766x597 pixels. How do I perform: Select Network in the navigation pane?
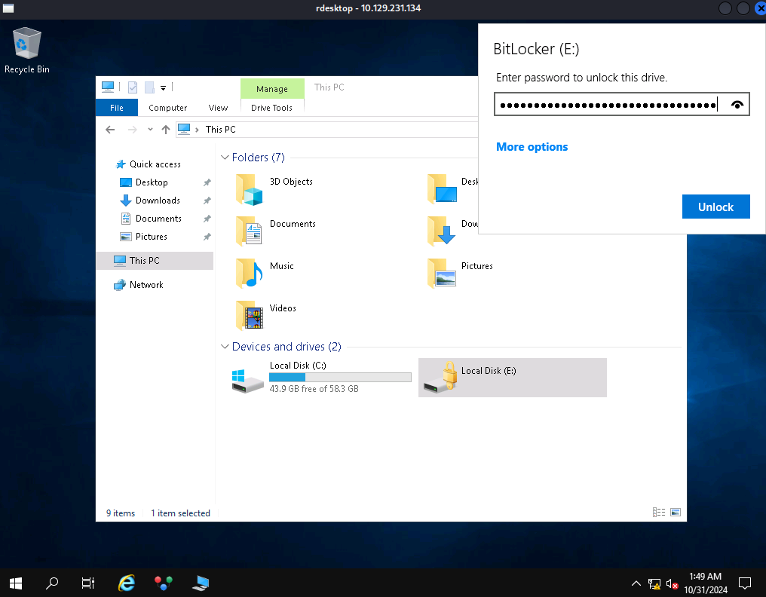(x=146, y=285)
